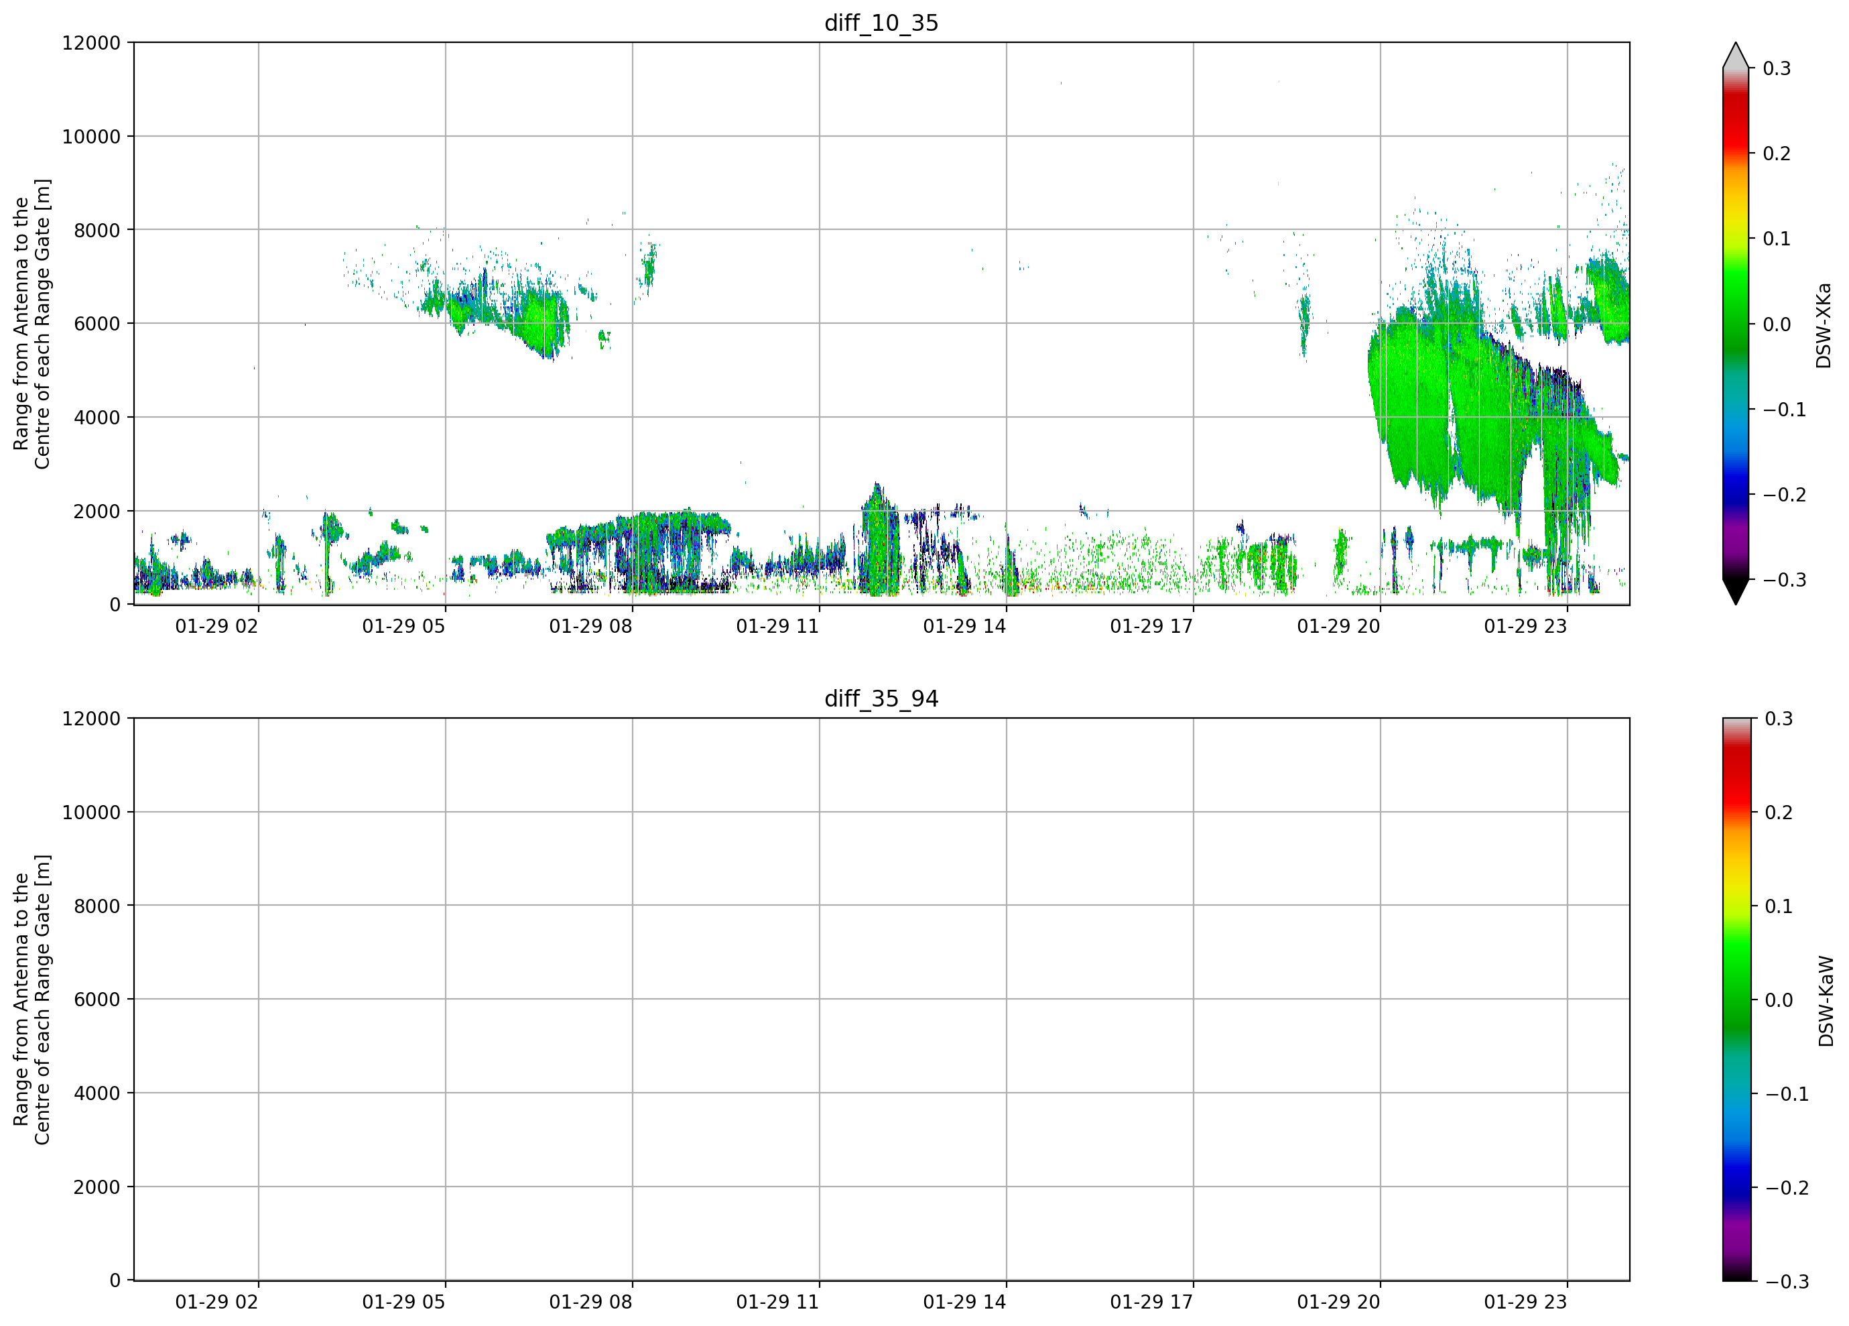This screenshot has height=1326, width=1849.
Task: Click the 01-29 02 x-tick on bottom plot
Action: point(217,1303)
